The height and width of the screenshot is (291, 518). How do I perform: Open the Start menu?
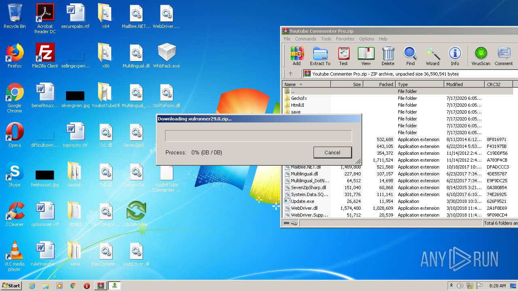coord(11,286)
